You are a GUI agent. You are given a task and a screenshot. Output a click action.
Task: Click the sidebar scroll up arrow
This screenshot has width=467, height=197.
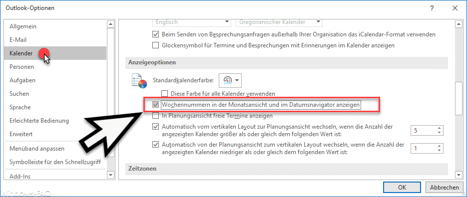tap(110, 24)
